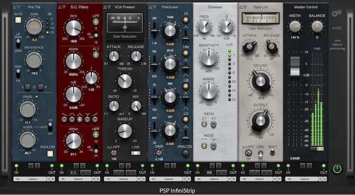Toggle the HPF enable LED in S.C. Filters
The width and height of the screenshot is (355, 195).
coord(96,134)
